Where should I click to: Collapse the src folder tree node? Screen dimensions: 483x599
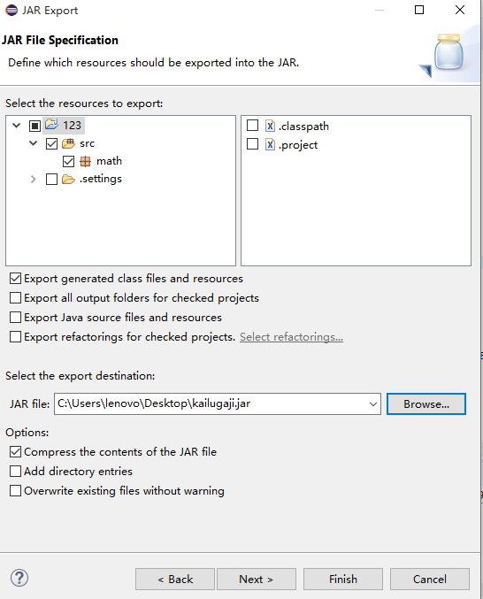pyautogui.click(x=34, y=143)
